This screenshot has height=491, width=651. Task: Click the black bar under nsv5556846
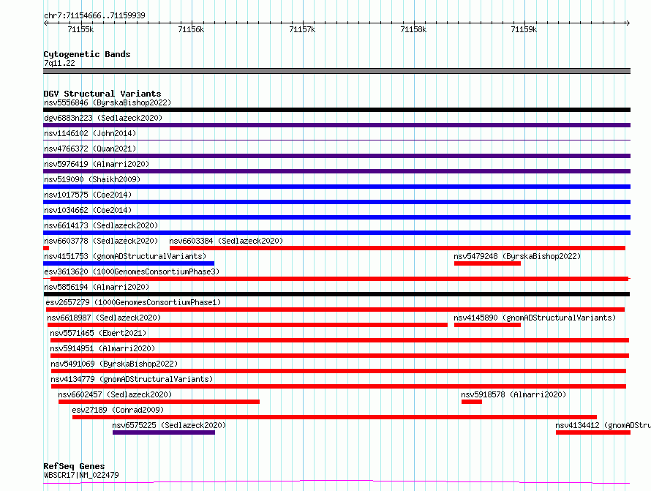pyautogui.click(x=336, y=110)
